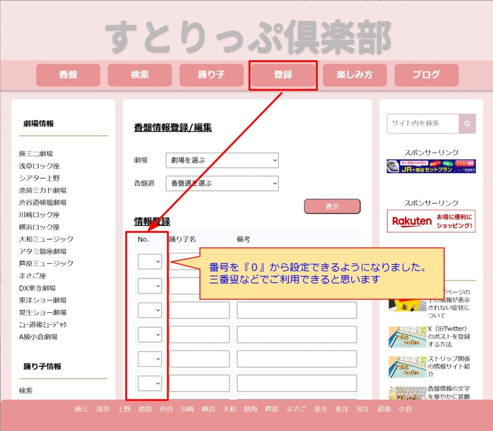493x431 pixels.
Task: Open the Rakuten shopping banner
Action: [431, 221]
